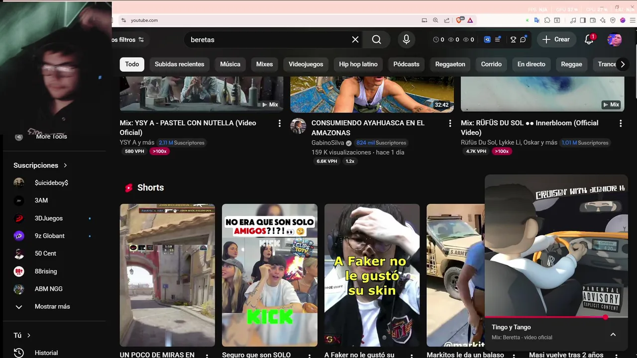Open the Leo AI sparkle icon
637x358 pixels.
pos(603,20)
